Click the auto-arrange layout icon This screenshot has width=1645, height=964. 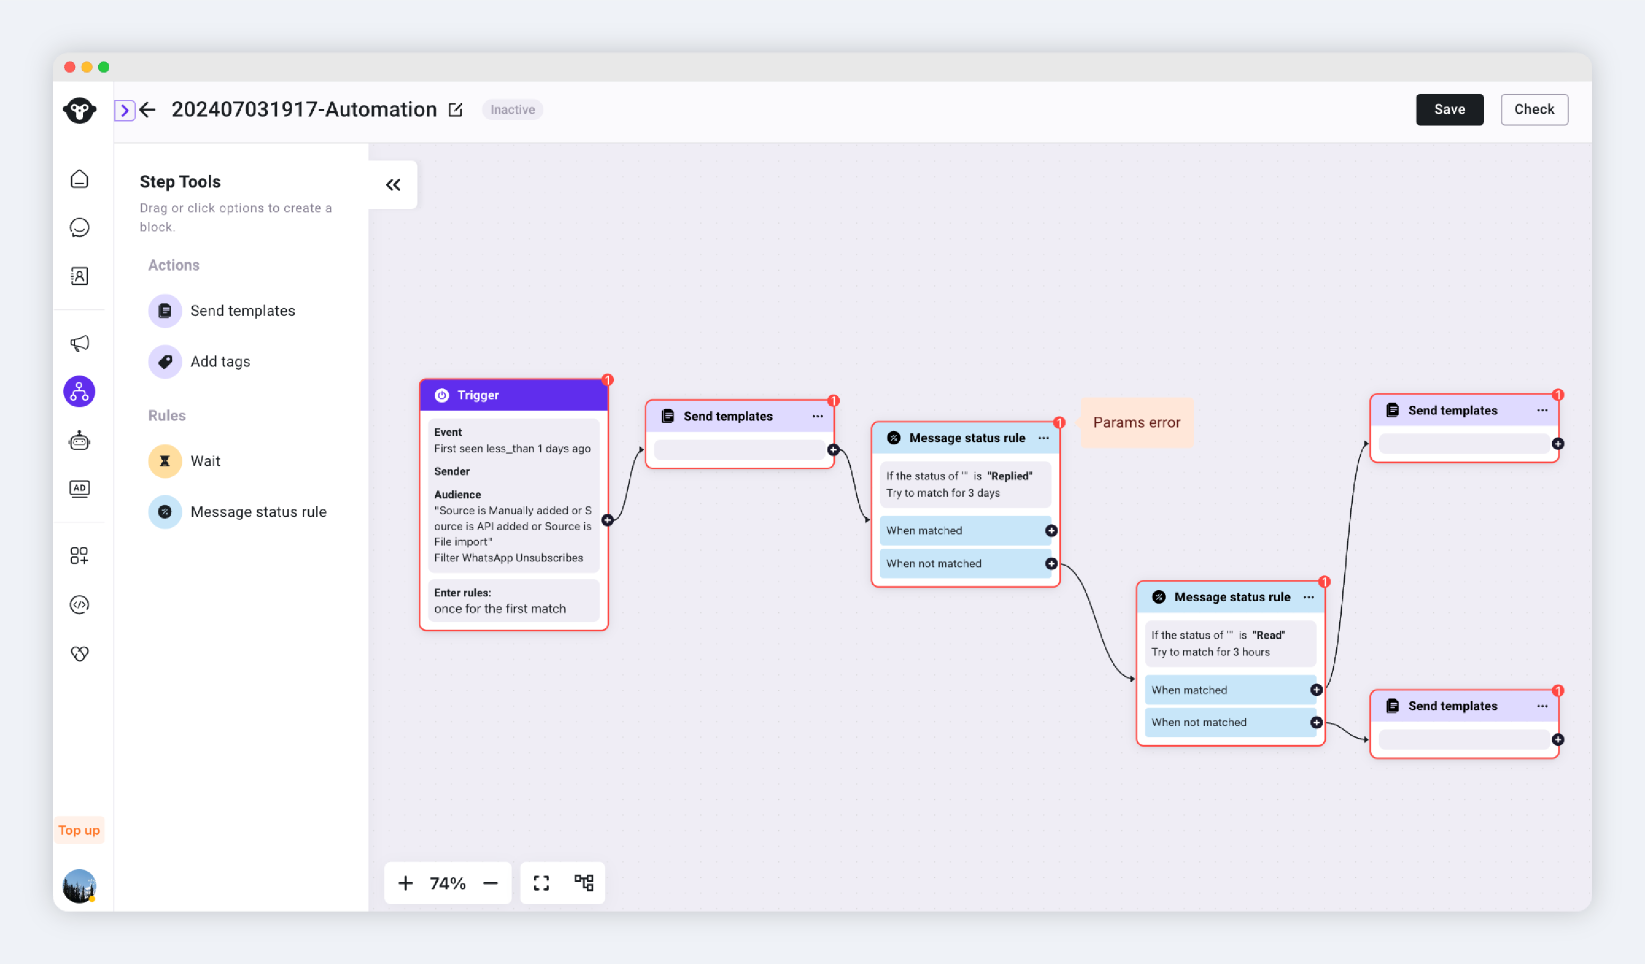point(584,882)
